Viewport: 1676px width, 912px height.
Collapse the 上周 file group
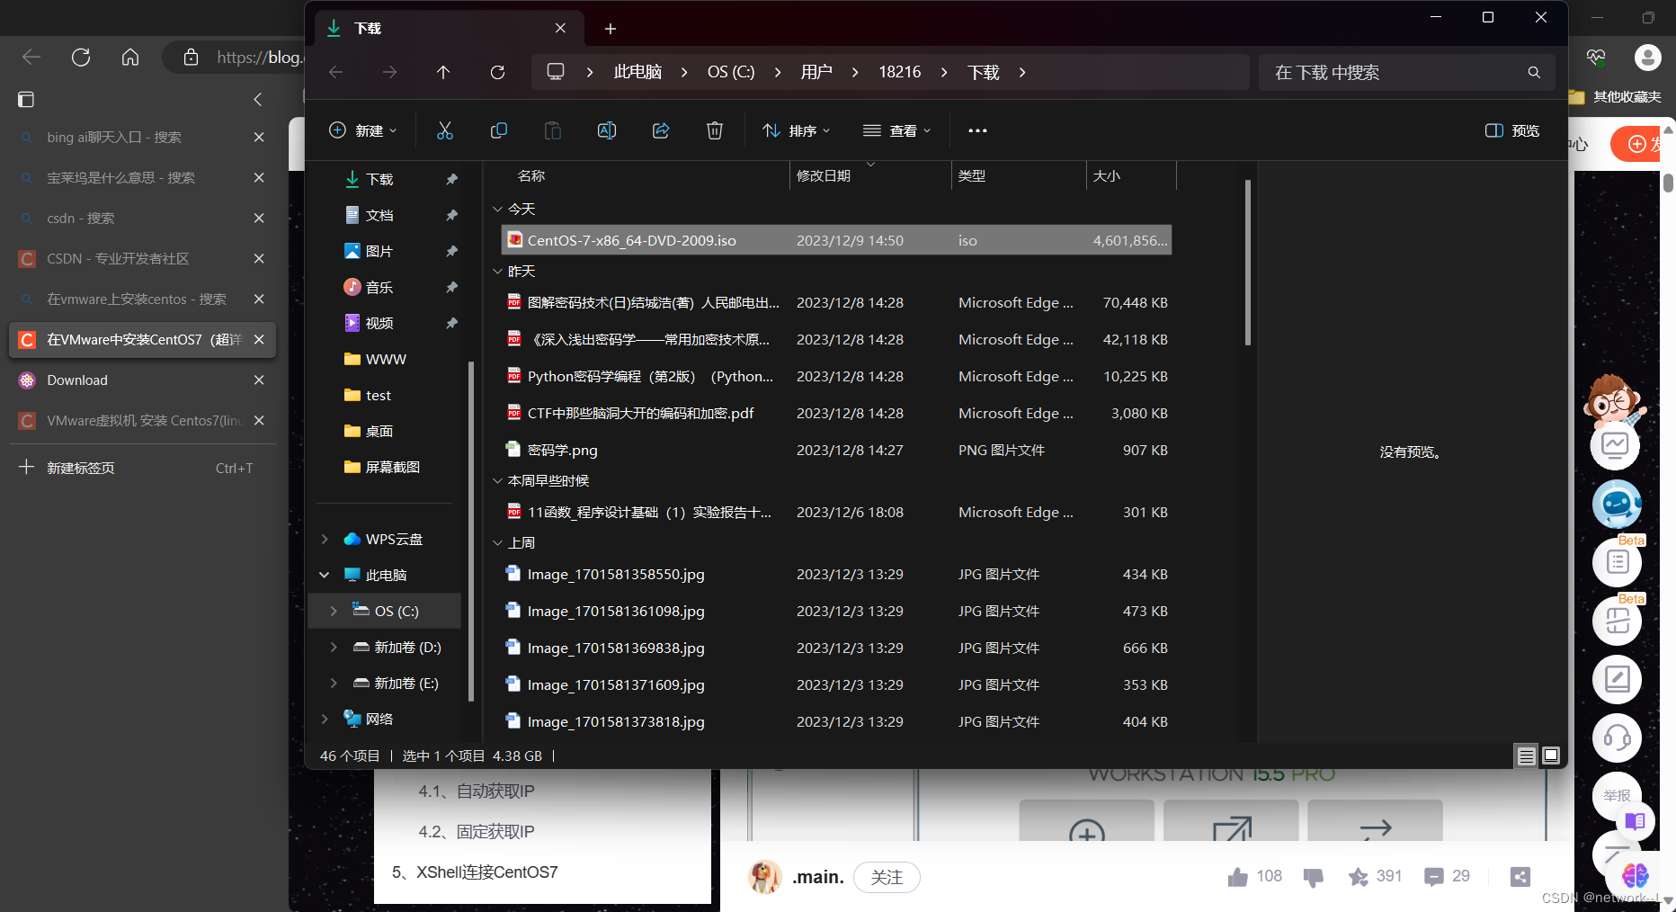click(x=497, y=542)
